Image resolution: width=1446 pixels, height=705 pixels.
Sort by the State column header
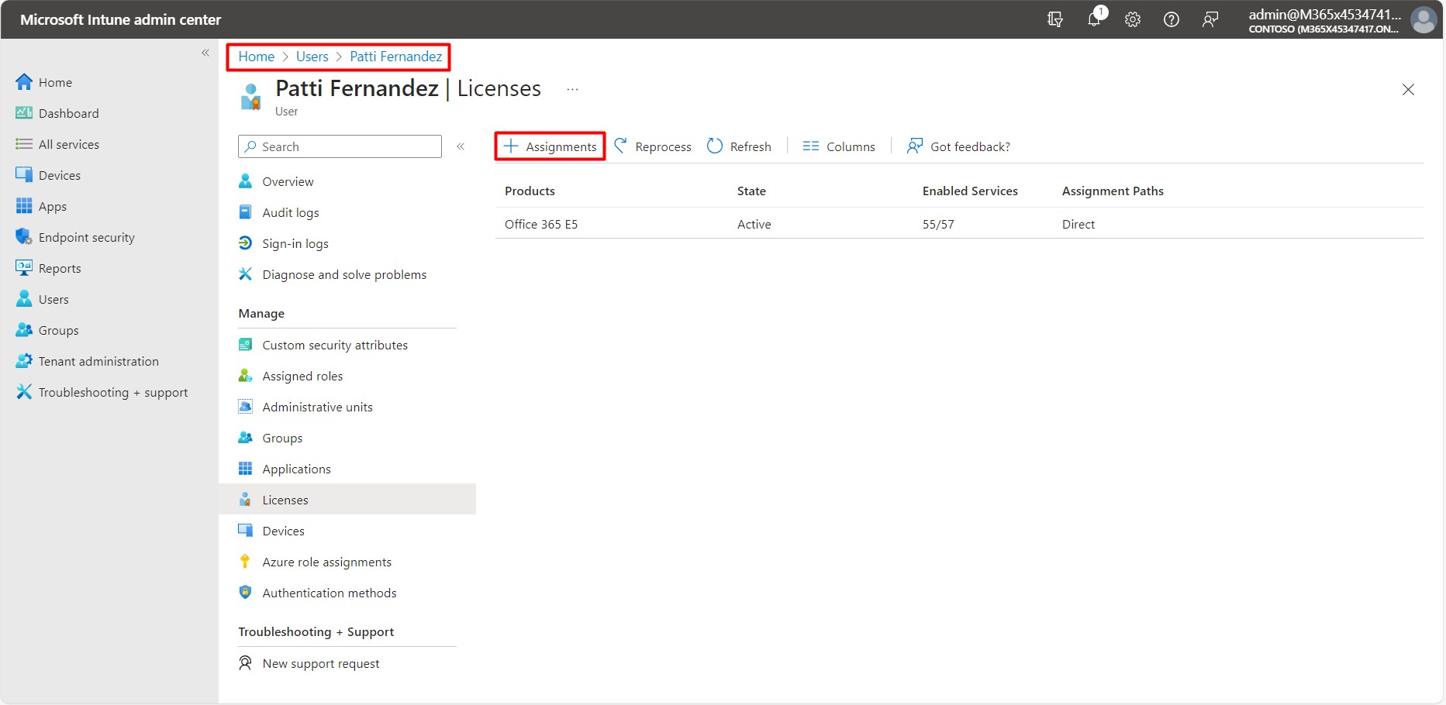[751, 191]
